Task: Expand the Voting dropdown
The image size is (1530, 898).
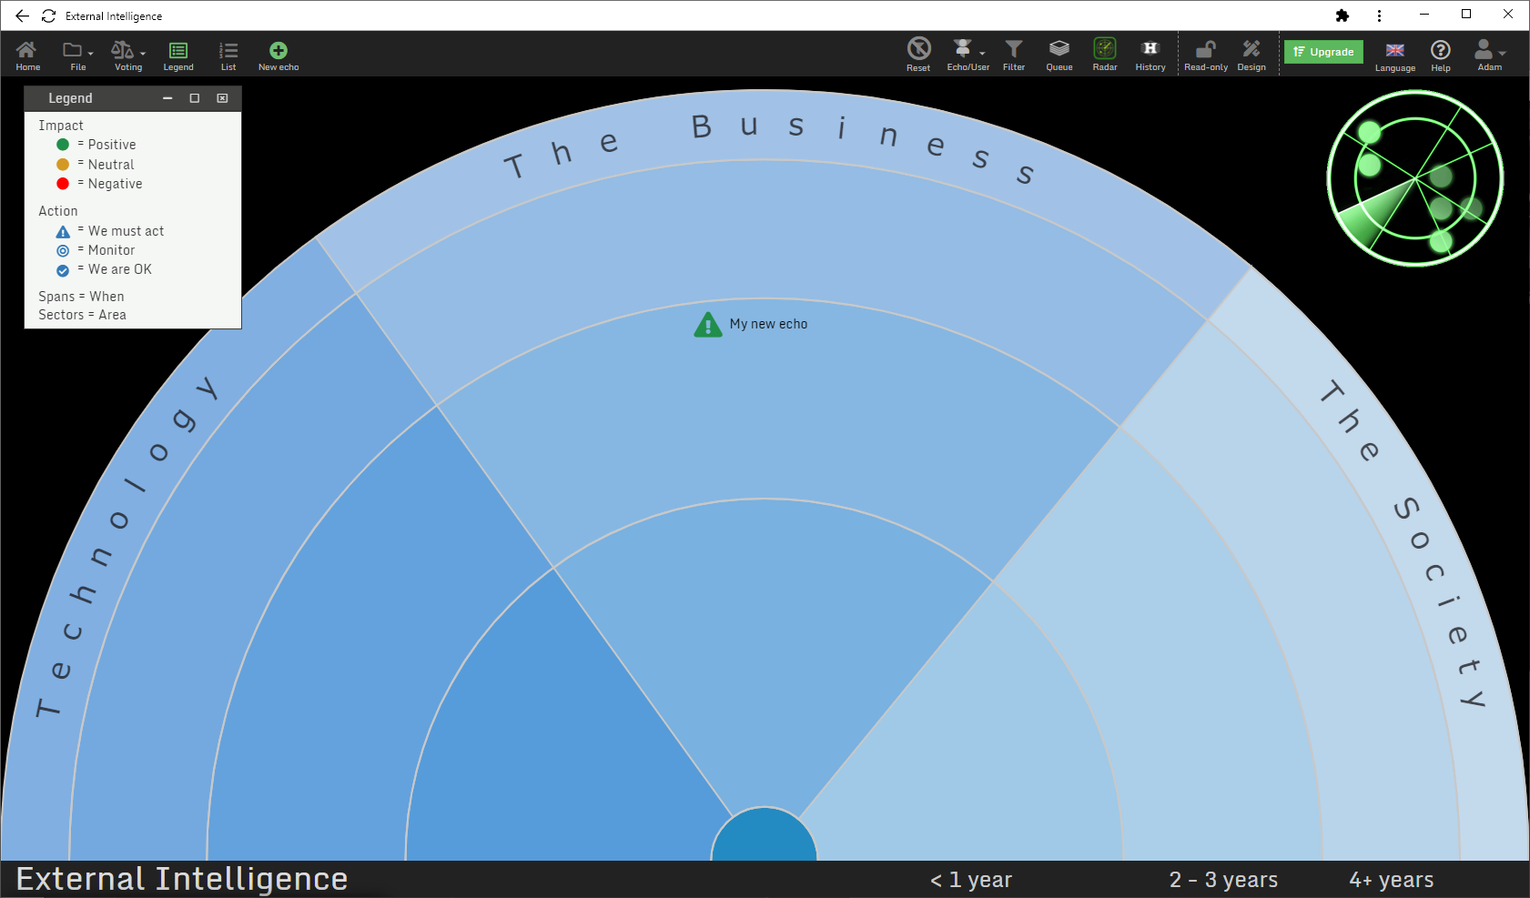Action: tap(128, 55)
